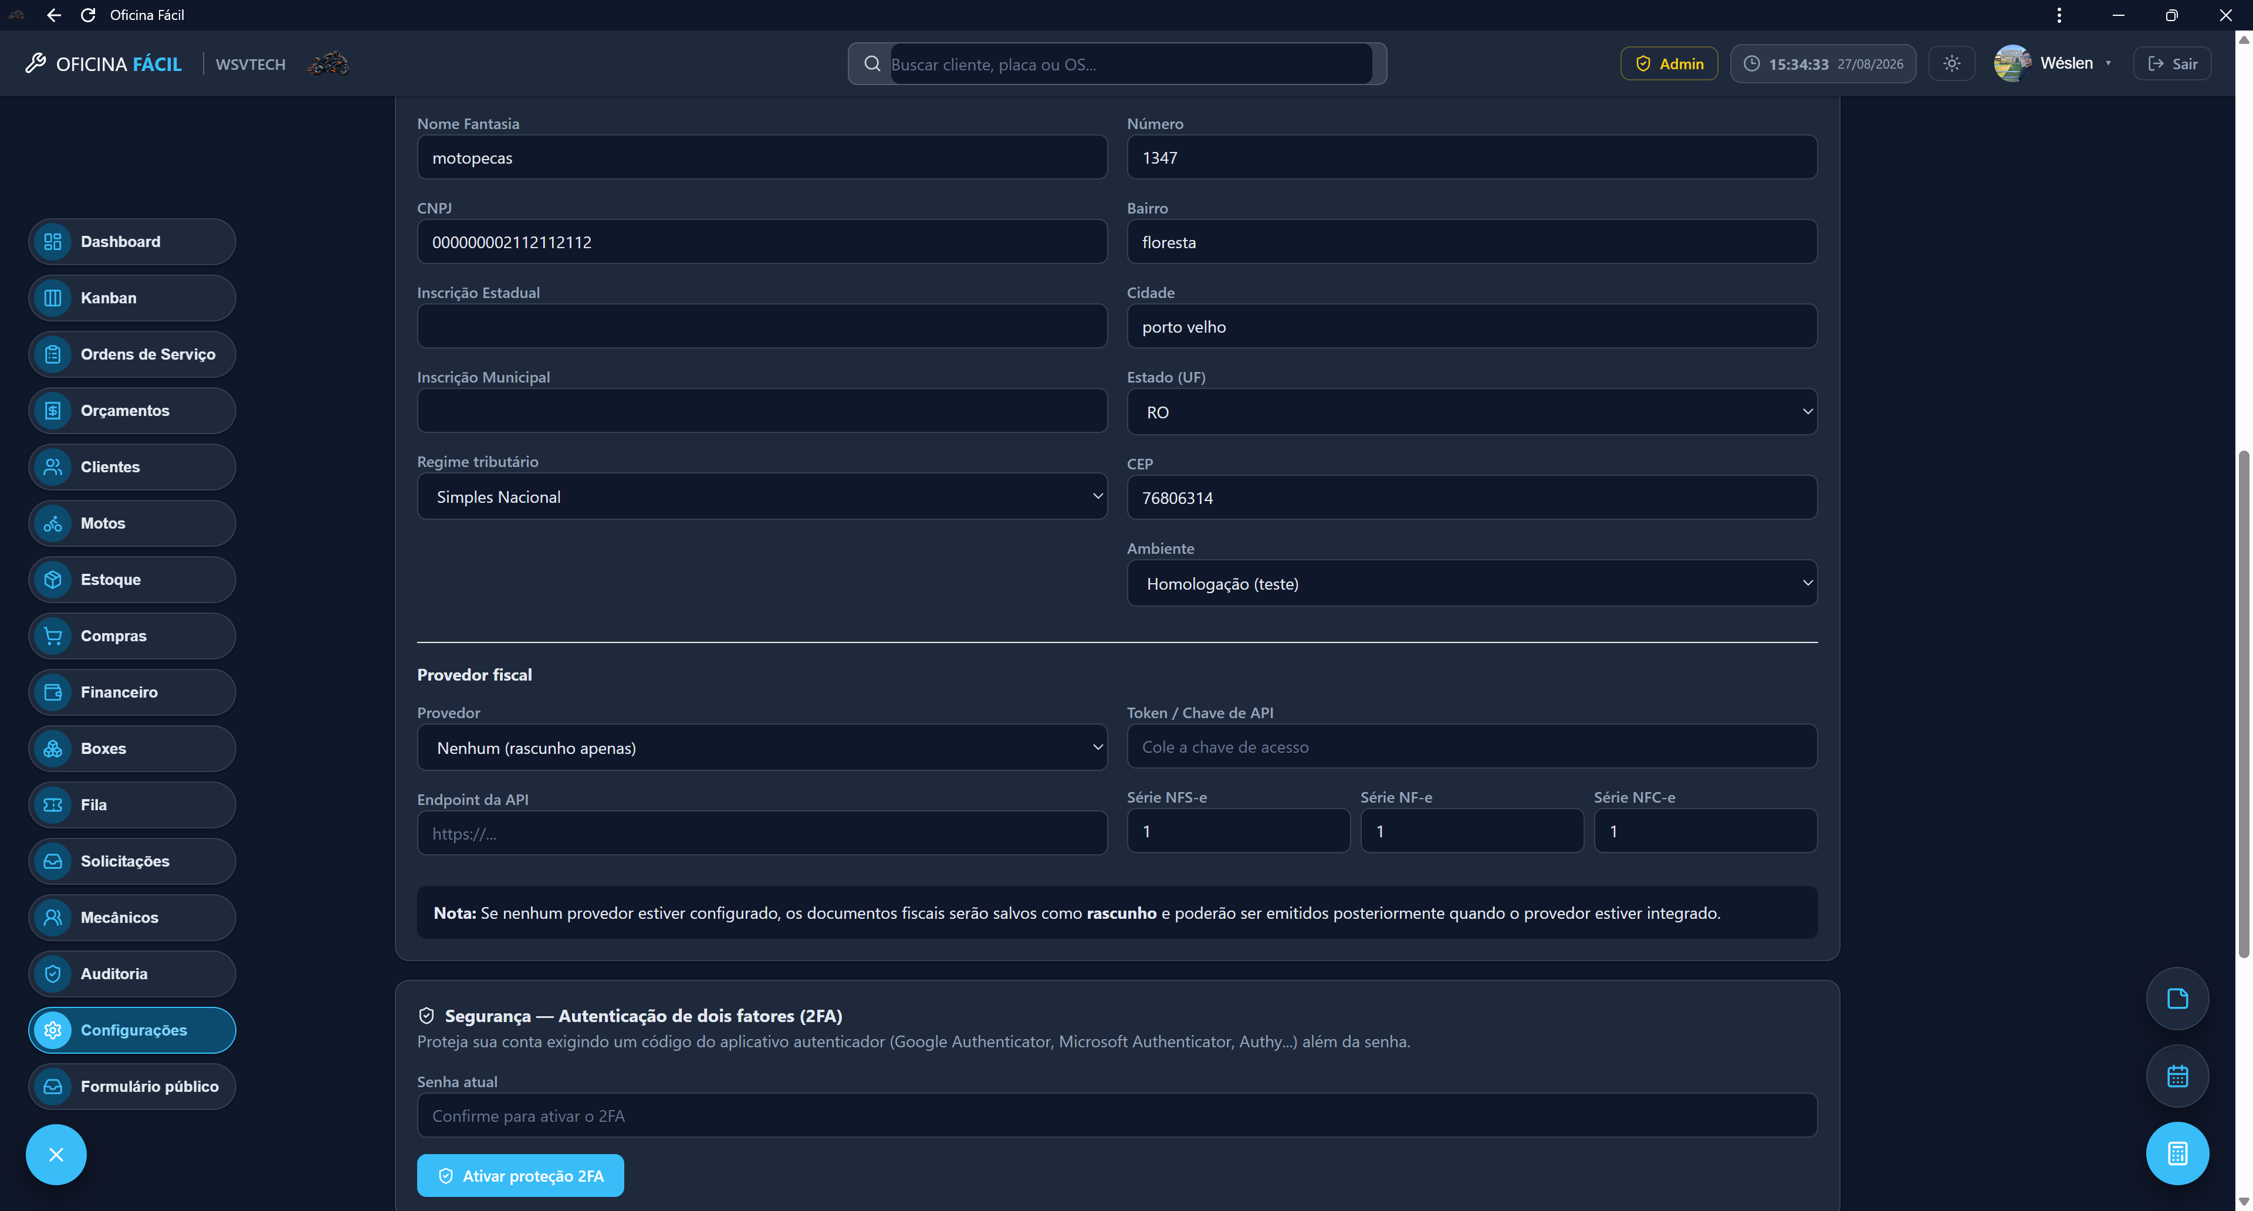This screenshot has height=1211, width=2253.
Task: Click the Sair logout button
Action: [2173, 64]
